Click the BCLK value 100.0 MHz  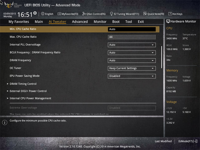click(172, 49)
